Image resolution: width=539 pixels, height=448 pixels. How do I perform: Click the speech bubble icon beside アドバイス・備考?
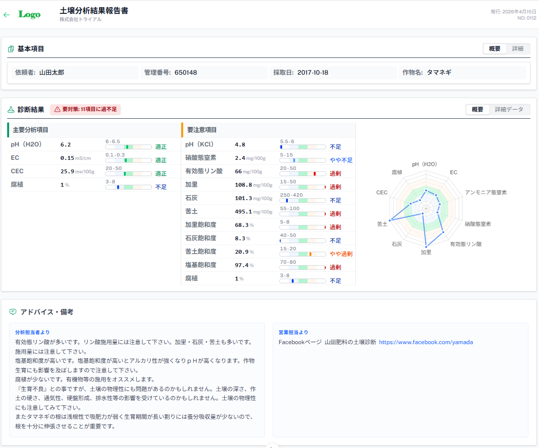click(13, 312)
